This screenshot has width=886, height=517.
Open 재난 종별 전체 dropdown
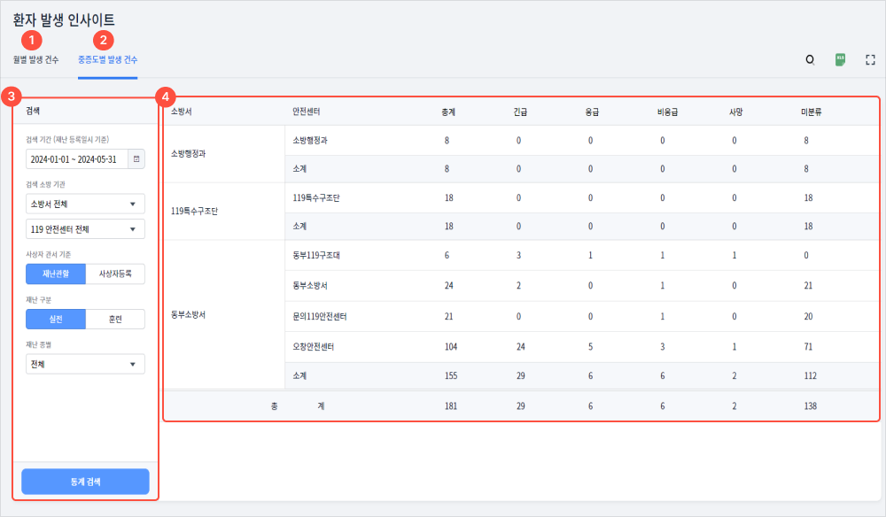point(85,364)
